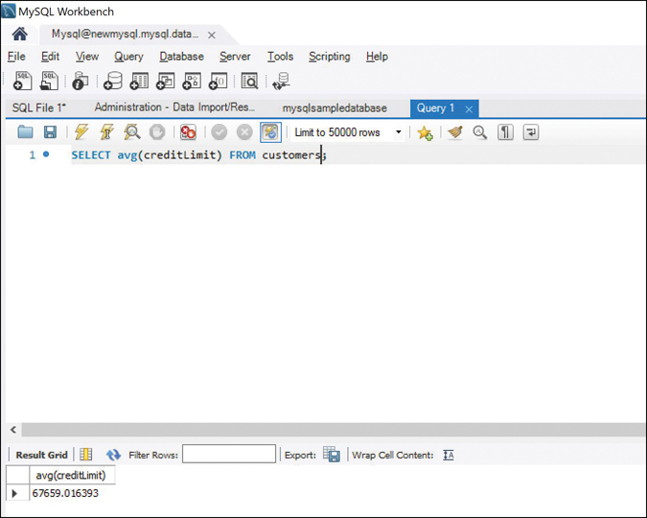Open the Database menu
This screenshot has width=647, height=518.
pyautogui.click(x=181, y=57)
